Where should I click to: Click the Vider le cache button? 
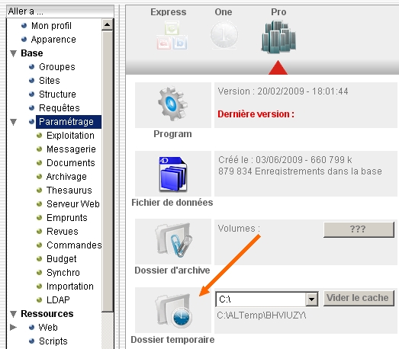coord(359,298)
